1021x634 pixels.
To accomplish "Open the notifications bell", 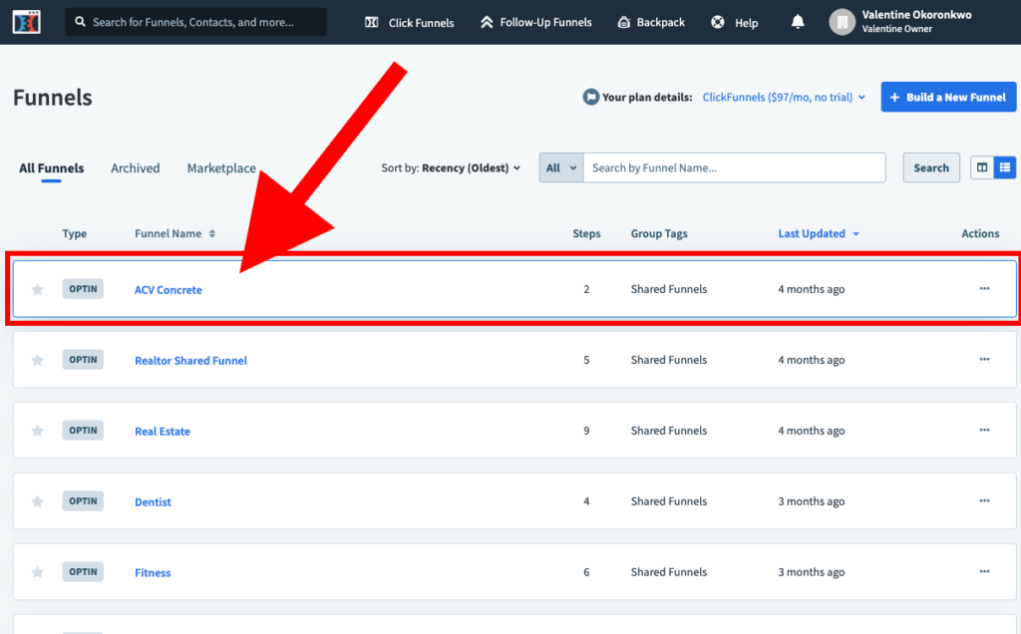I will [797, 22].
